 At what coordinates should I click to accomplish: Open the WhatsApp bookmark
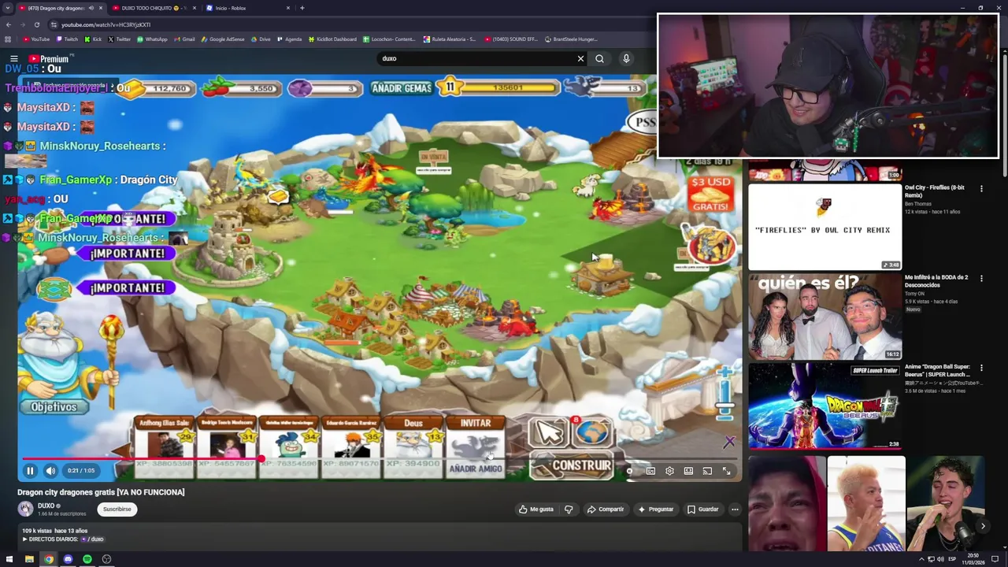(151, 39)
